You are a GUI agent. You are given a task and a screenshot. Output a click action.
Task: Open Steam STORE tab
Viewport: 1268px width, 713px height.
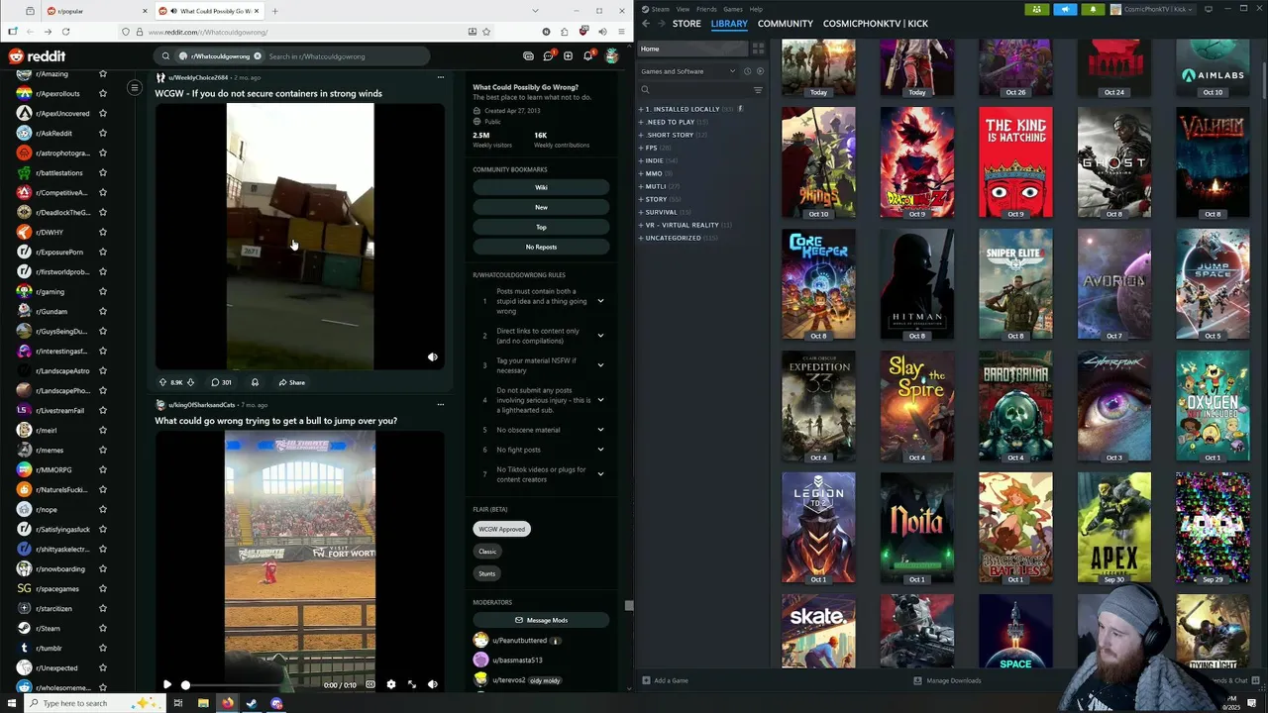[x=687, y=23]
